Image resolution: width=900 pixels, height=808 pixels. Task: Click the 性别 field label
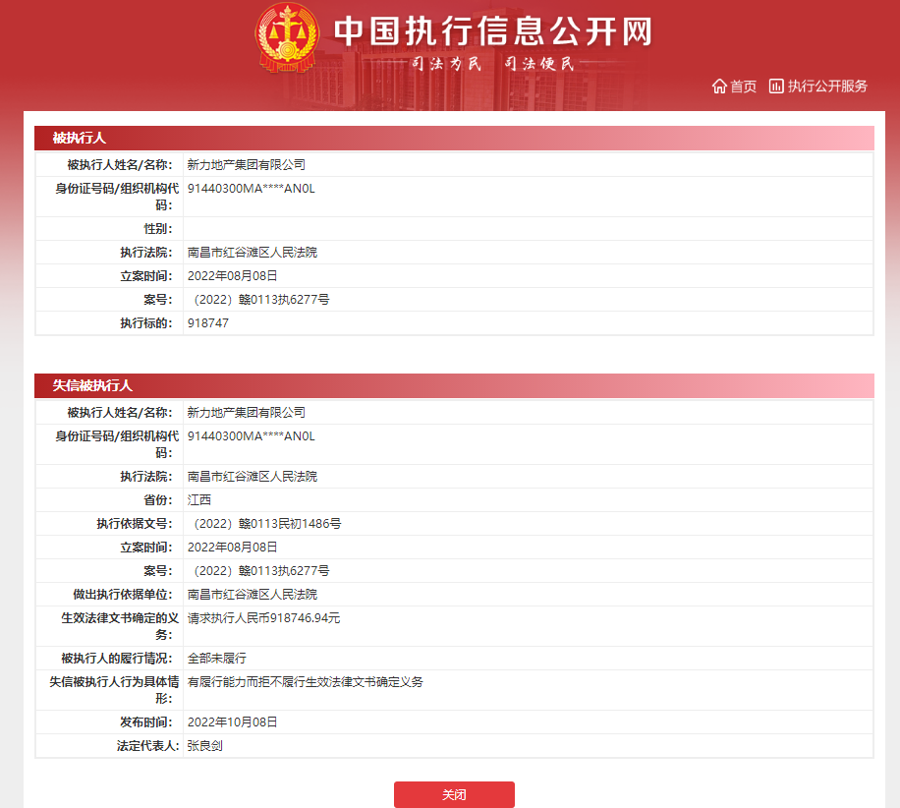click(x=158, y=229)
